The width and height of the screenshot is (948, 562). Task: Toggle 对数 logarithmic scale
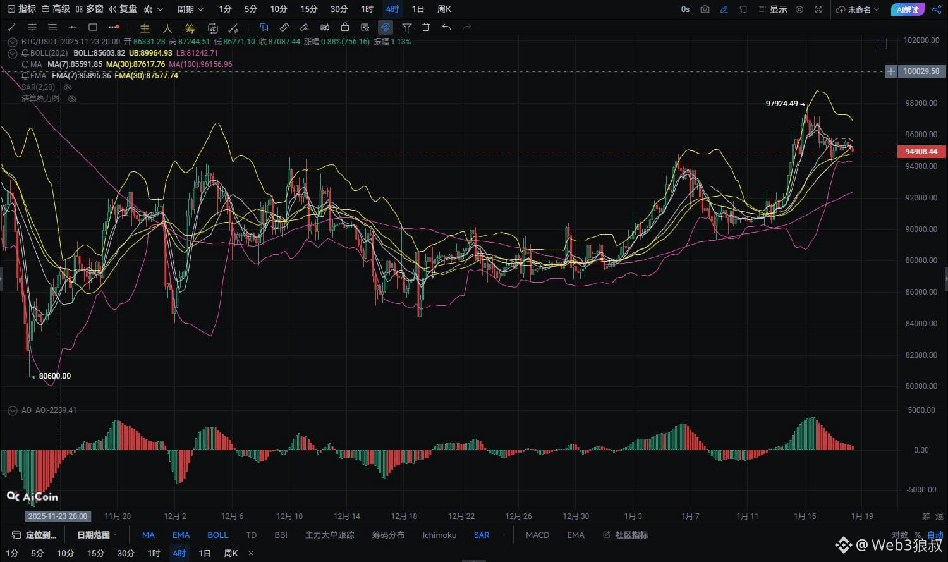(x=900, y=535)
